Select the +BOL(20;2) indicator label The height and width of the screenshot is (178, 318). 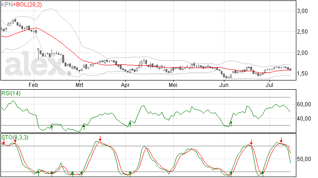[27, 5]
